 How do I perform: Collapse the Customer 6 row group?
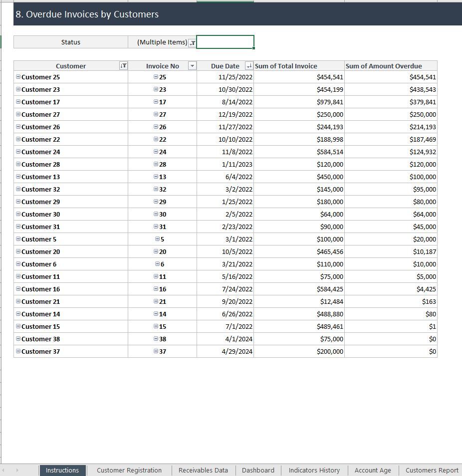(18, 264)
